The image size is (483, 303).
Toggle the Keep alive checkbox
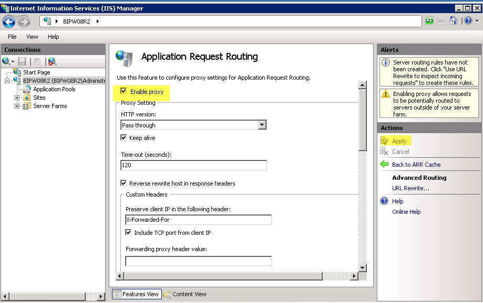124,138
